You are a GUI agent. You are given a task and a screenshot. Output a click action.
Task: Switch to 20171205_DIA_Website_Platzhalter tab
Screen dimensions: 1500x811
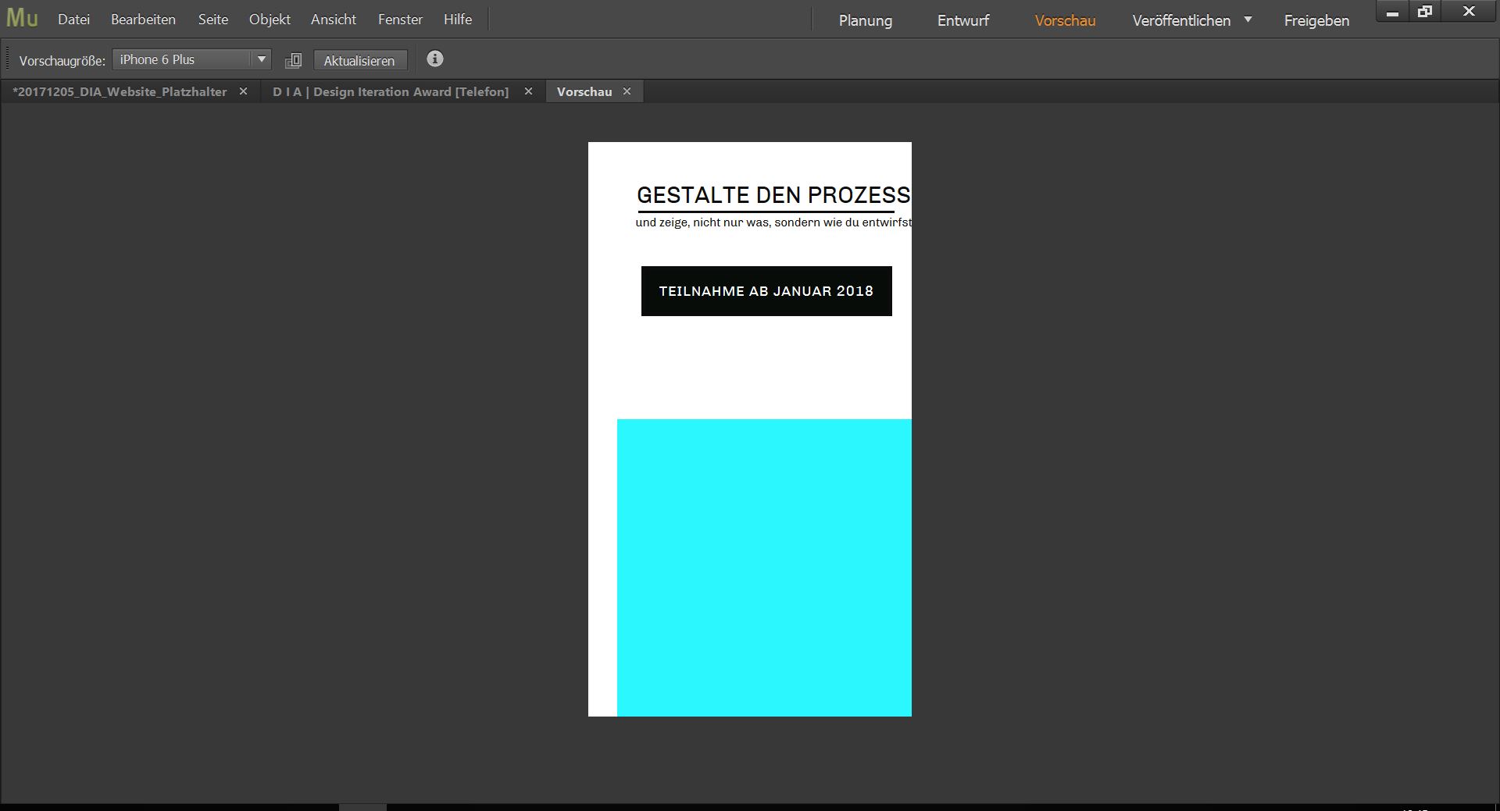point(120,91)
